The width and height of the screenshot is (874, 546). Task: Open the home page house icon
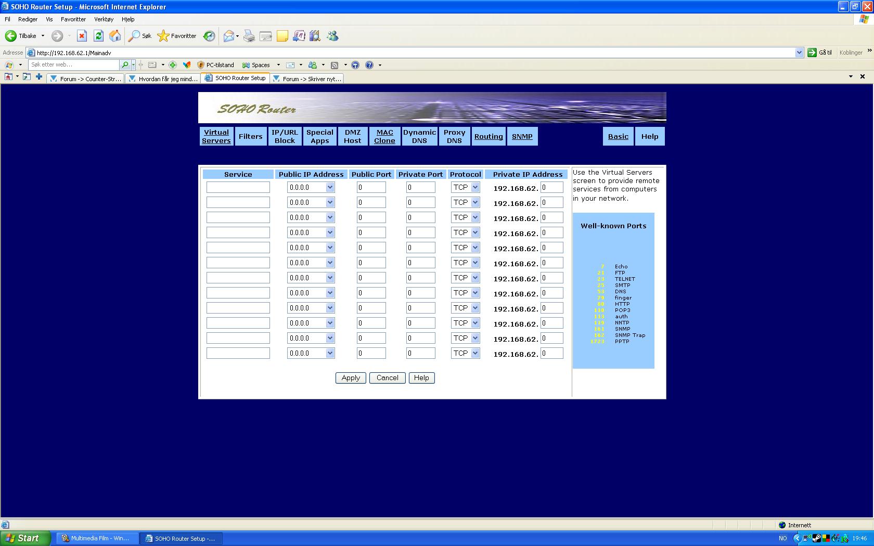[x=115, y=36]
